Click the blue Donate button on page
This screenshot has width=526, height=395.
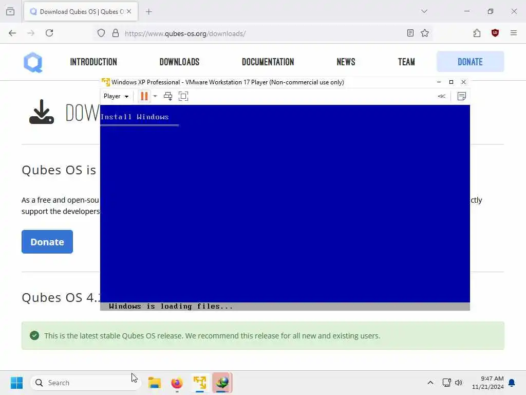[x=47, y=242]
